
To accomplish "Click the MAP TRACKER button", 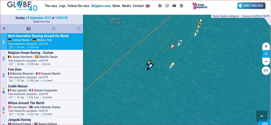I will click(251, 6).
